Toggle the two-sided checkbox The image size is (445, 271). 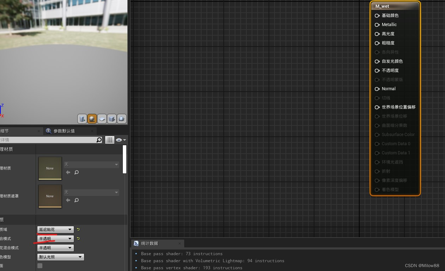[x=40, y=266]
